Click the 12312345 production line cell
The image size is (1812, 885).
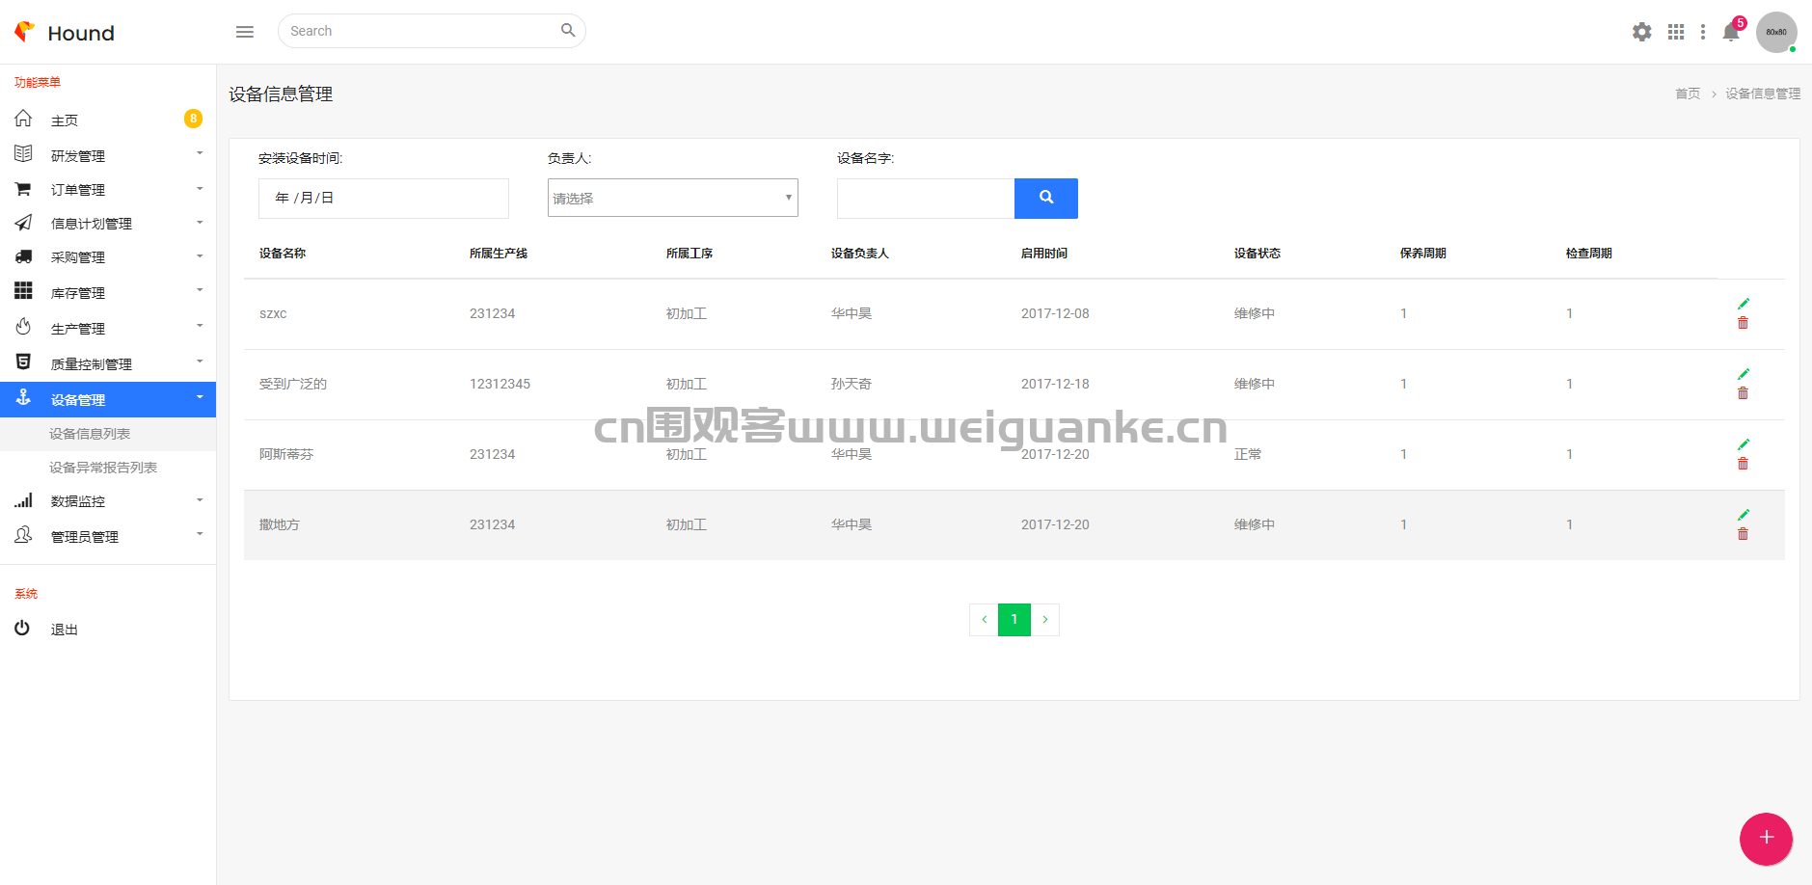pos(500,384)
